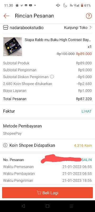Tap the nadarabookstudio shop icon
Image resolution: width=95 pixels, height=212 pixels.
click(6, 28)
